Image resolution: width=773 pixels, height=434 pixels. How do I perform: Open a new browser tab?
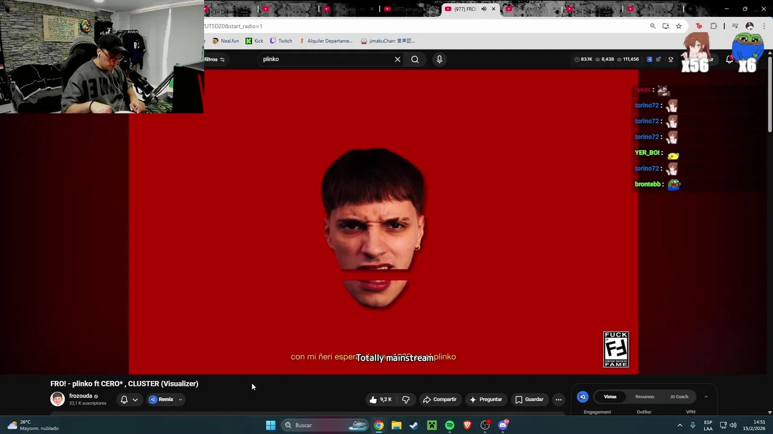click(x=690, y=9)
